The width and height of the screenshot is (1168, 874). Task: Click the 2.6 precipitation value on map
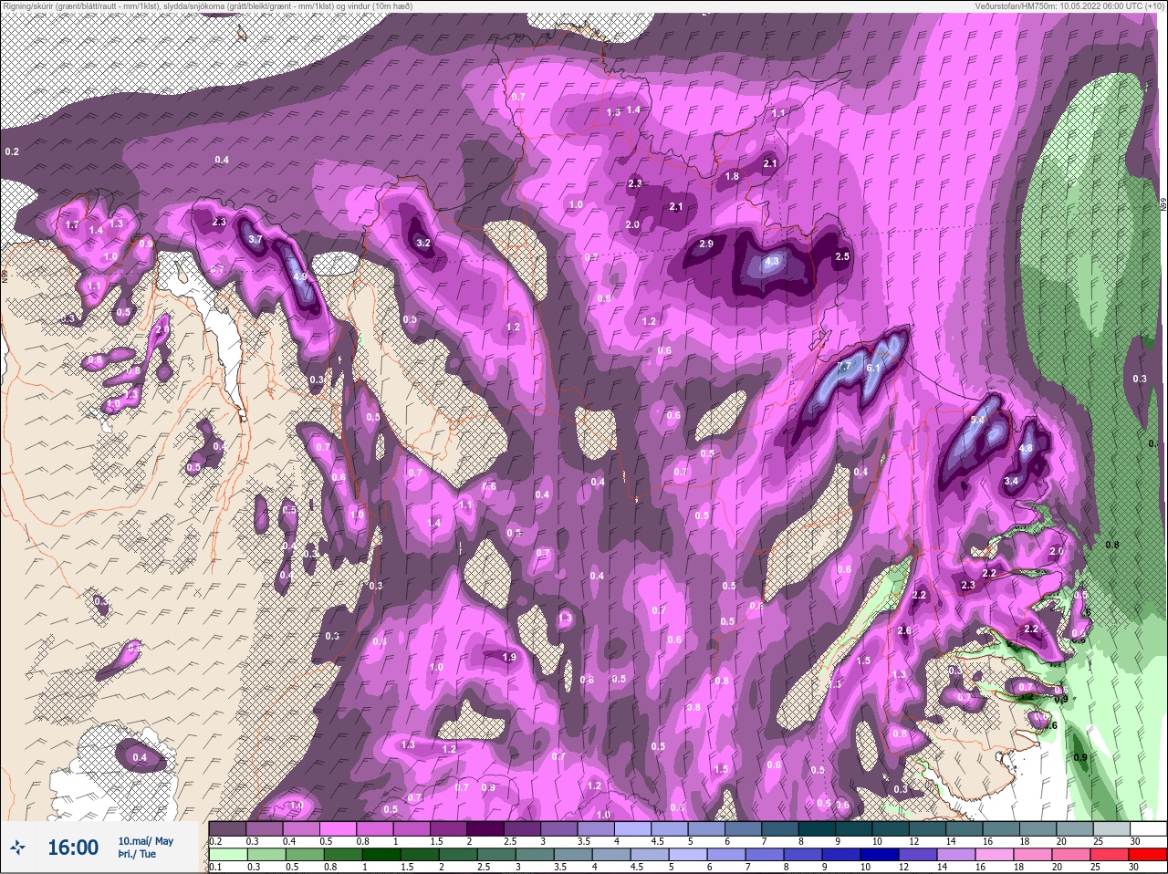pyautogui.click(x=904, y=630)
